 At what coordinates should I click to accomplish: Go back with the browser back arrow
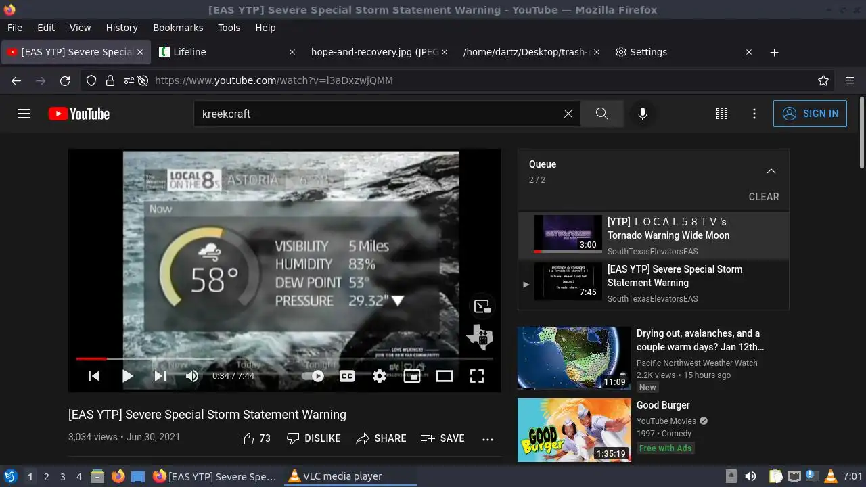coord(16,80)
